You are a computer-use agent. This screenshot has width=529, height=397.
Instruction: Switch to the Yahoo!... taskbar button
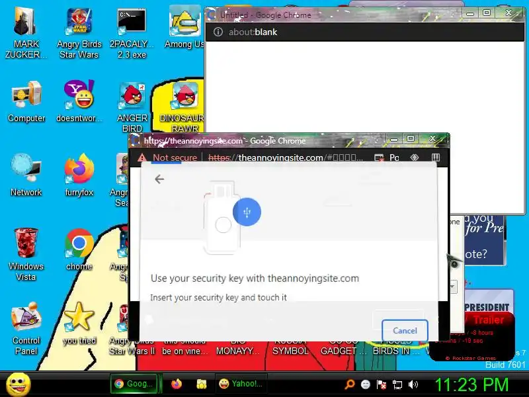(x=241, y=384)
